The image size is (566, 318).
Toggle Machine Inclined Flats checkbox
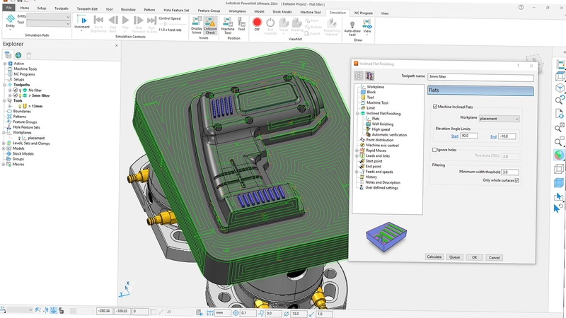pos(435,107)
